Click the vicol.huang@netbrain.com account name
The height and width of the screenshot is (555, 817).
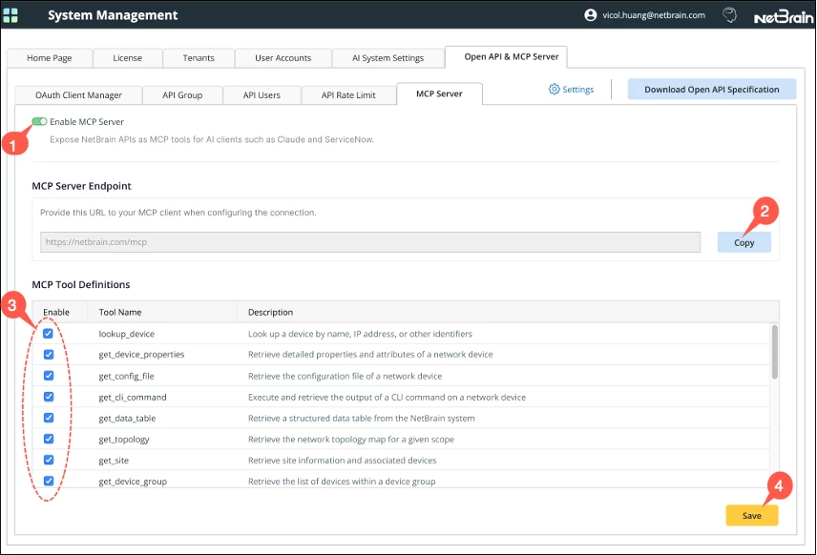point(654,15)
